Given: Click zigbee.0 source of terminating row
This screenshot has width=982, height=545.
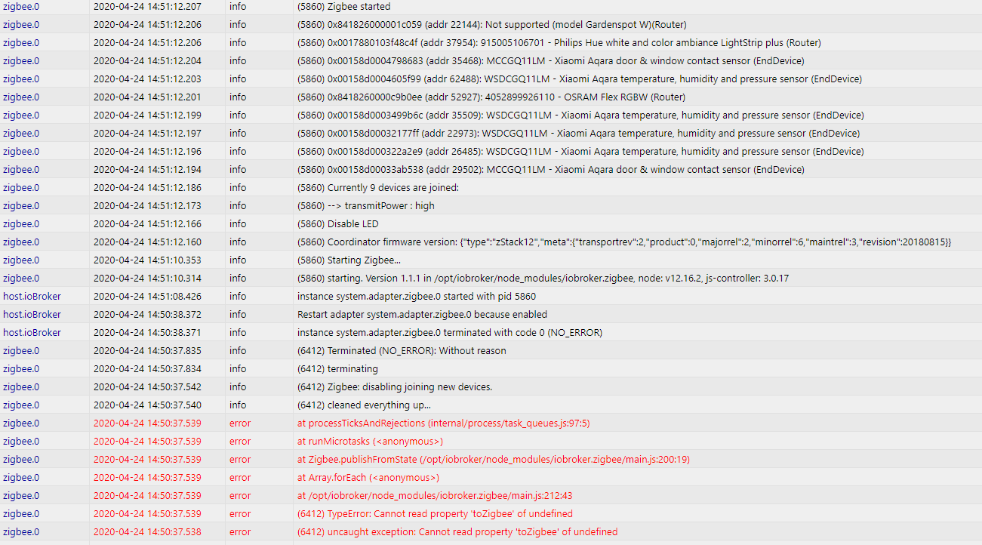Looking at the screenshot, I should click(x=21, y=369).
